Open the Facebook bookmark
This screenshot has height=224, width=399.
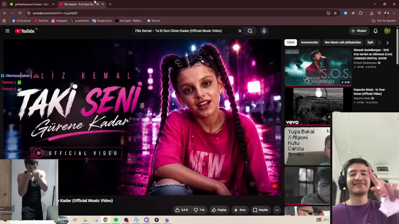click(x=21, y=21)
